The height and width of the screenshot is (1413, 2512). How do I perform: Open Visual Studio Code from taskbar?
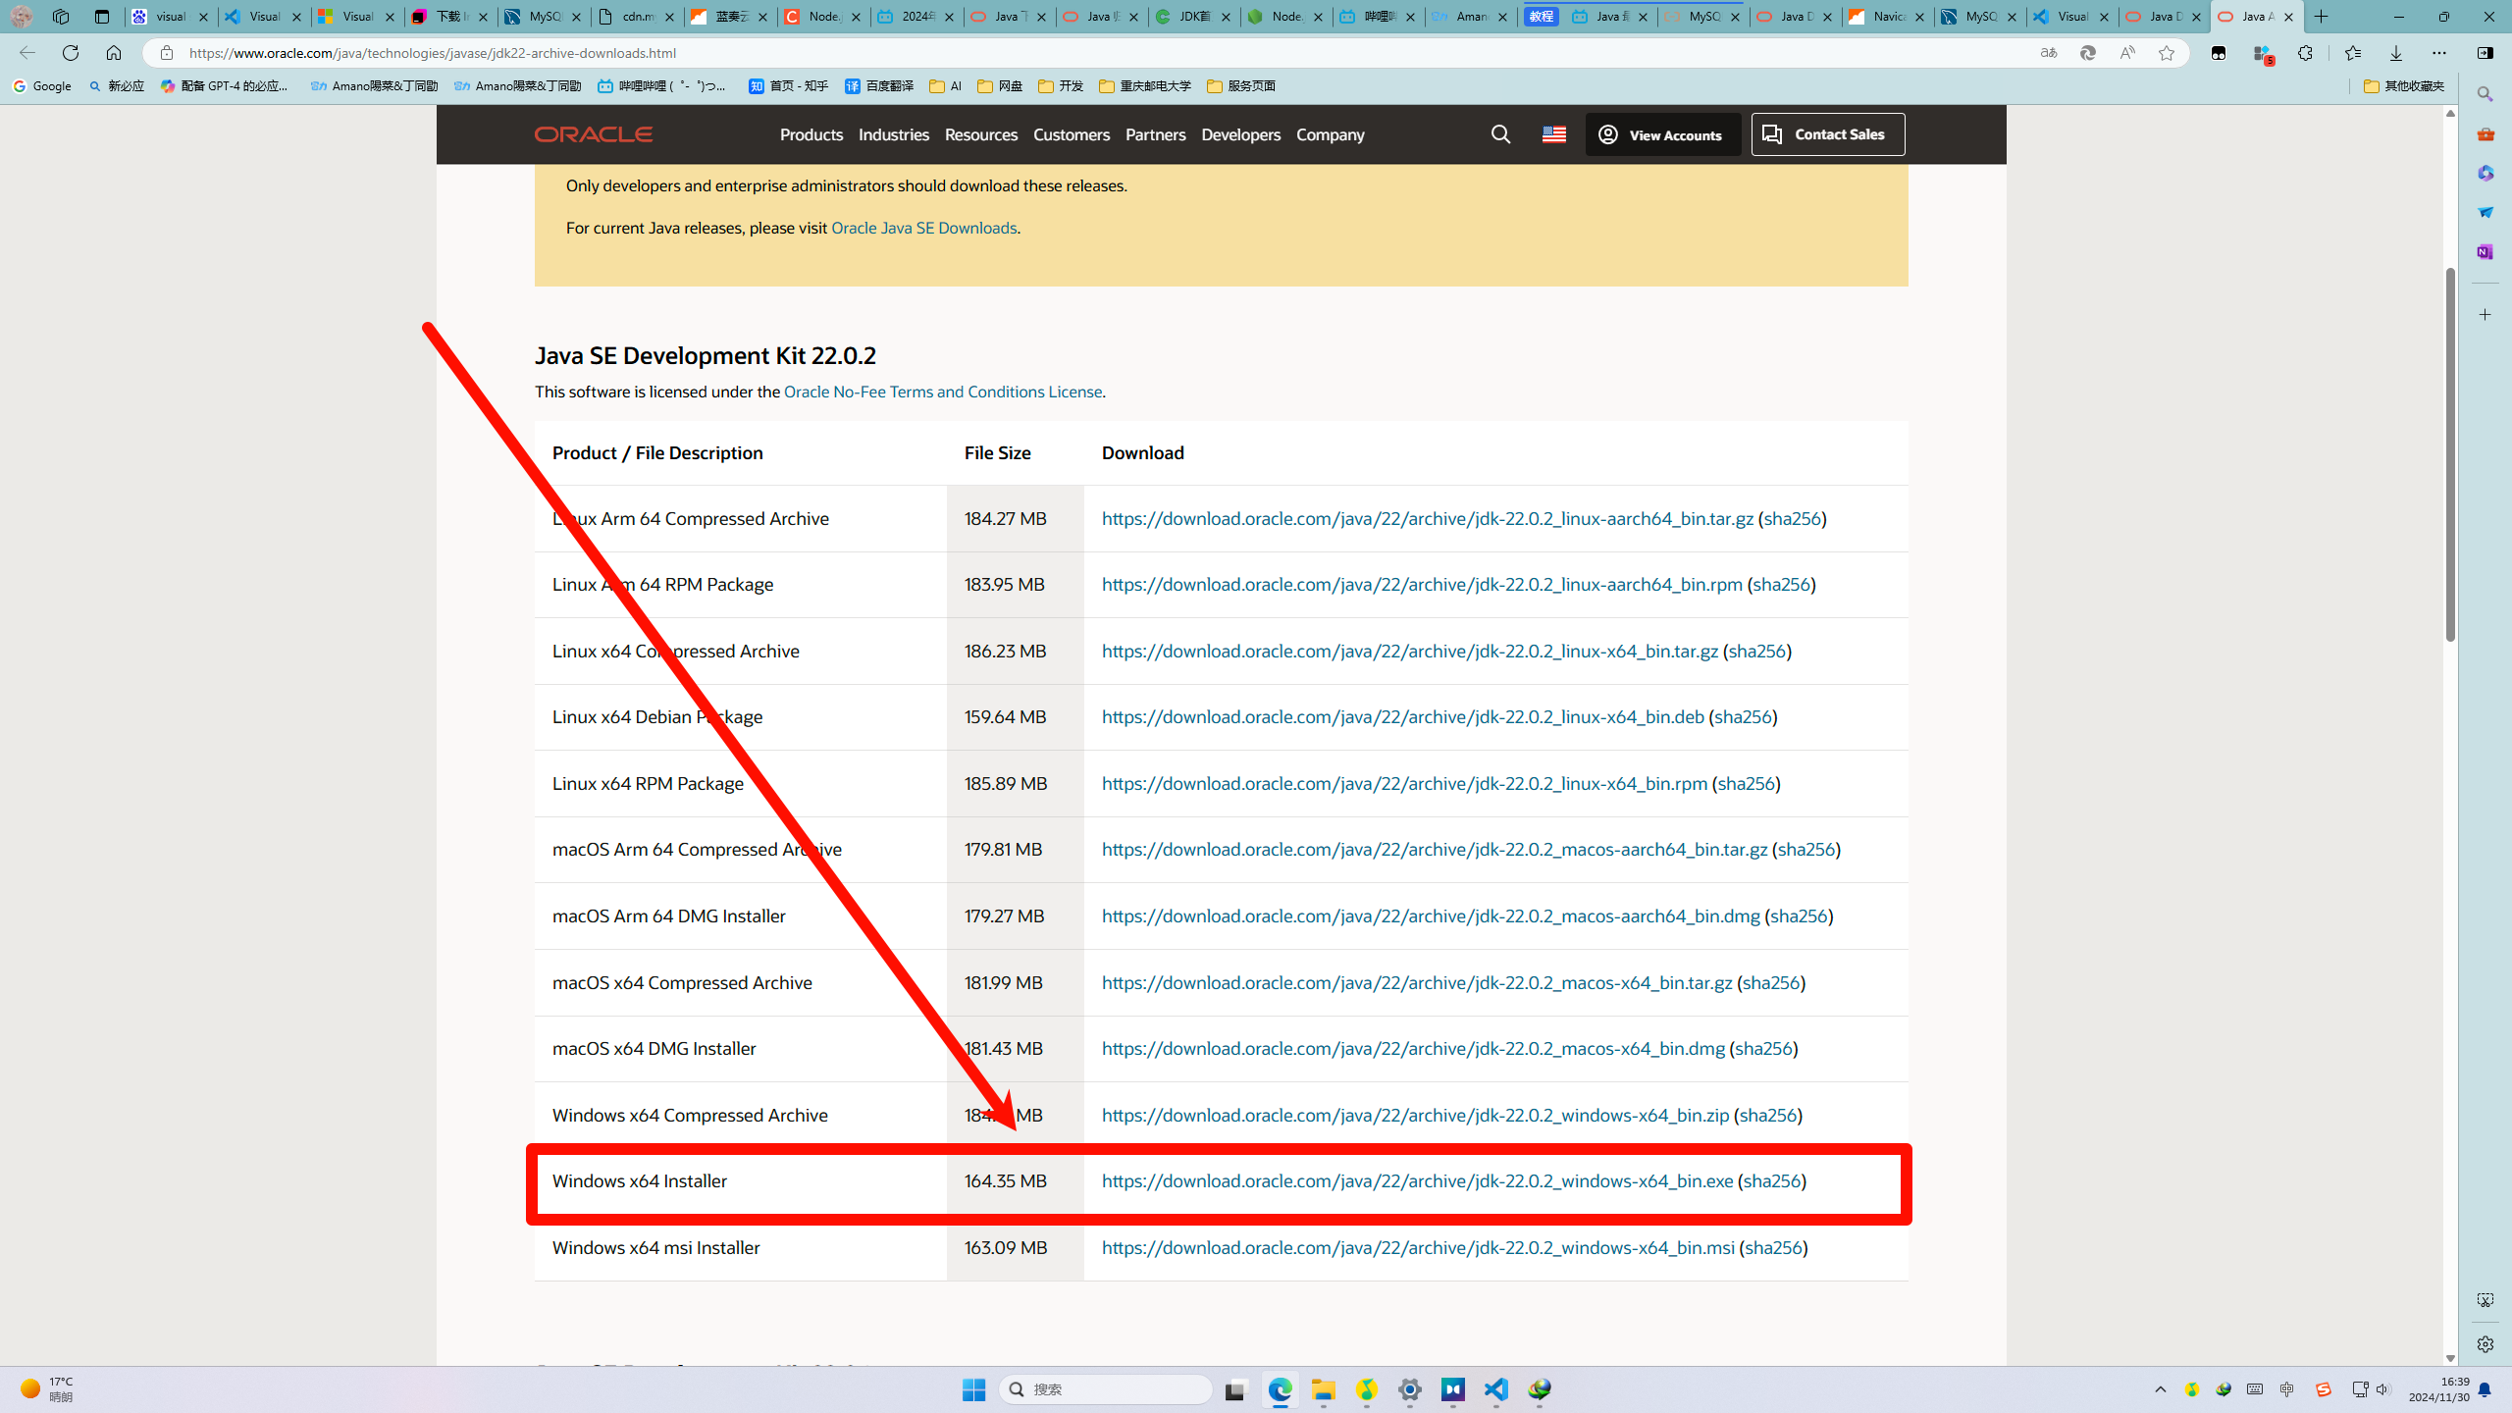tap(1496, 1389)
